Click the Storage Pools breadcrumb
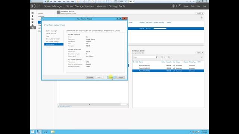This screenshot has height=134, width=239. 117,6
